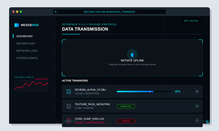The height and width of the screenshot is (131, 219).
Task: Click the Data Transmission title
Action: tap(85, 29)
